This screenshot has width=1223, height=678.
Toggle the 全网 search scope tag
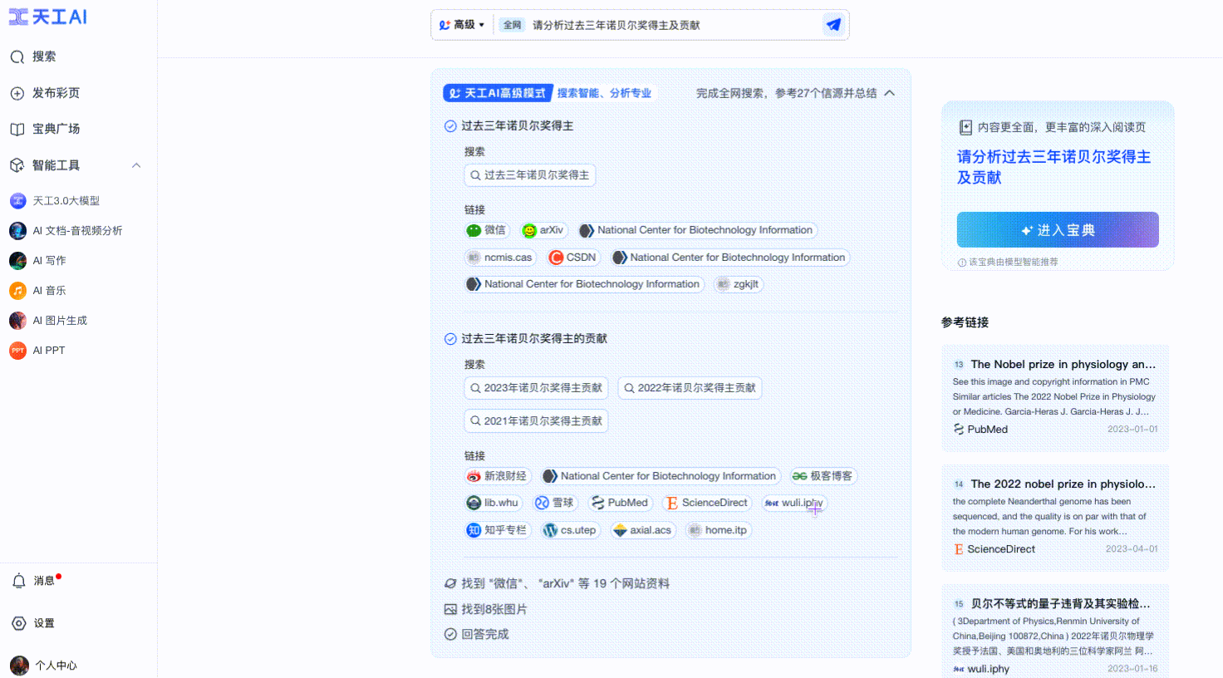tap(513, 25)
